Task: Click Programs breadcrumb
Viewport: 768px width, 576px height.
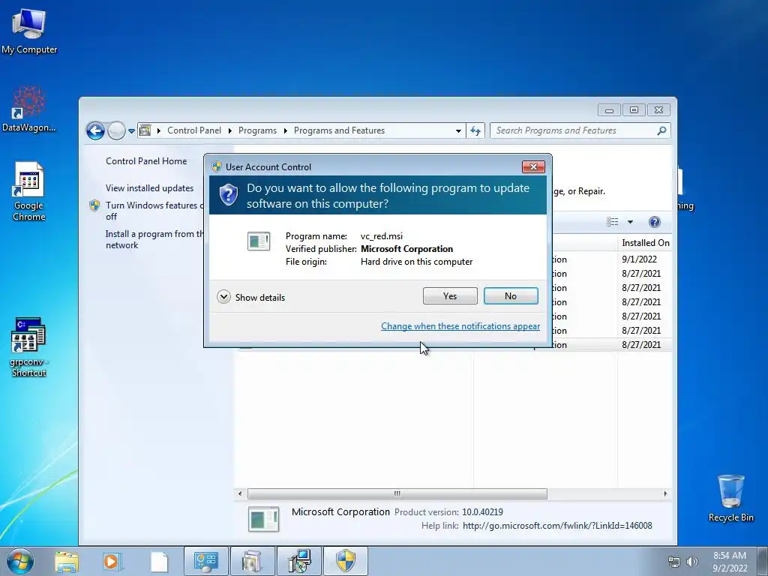Action: (x=257, y=130)
